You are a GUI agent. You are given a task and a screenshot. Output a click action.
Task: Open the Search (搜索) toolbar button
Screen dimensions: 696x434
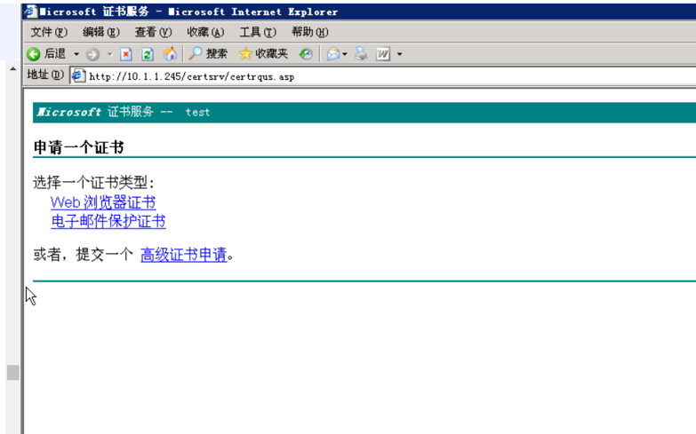[x=208, y=54]
